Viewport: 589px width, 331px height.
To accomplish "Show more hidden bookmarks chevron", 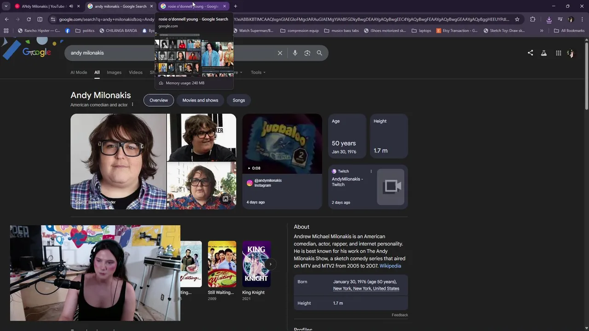I will [x=542, y=31].
